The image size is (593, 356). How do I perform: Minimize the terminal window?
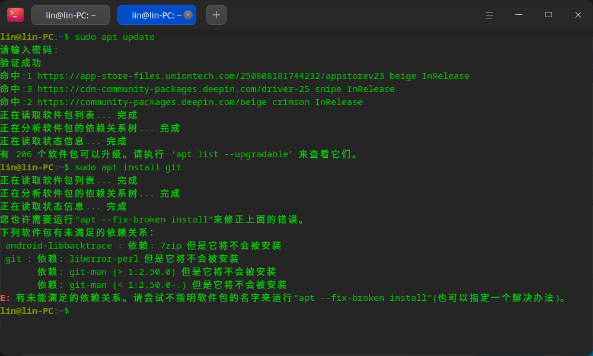(x=519, y=15)
